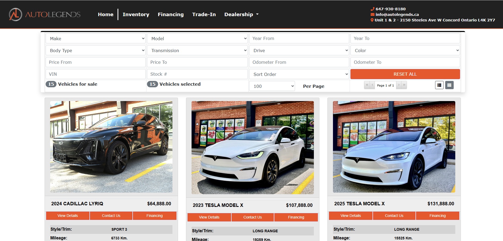Click the envelope icon beside the email address
503x241 pixels.
pyautogui.click(x=372, y=15)
